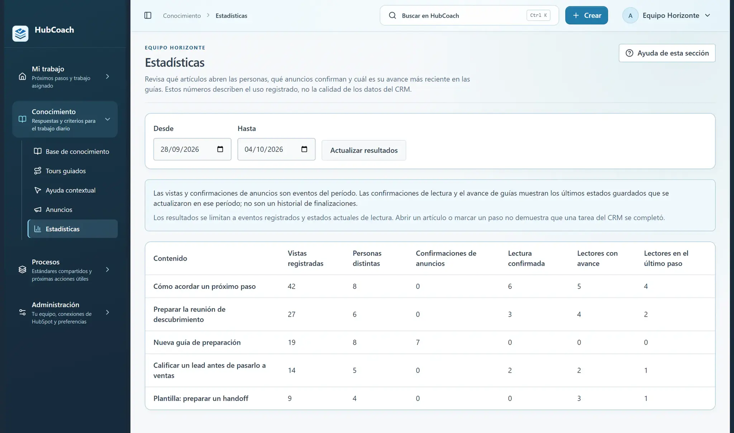The height and width of the screenshot is (433, 734).
Task: Click the Lectura confirmada column header
Action: click(x=526, y=258)
